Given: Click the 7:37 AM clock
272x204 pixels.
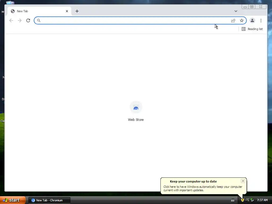Looking at the screenshot, I should (x=262, y=200).
